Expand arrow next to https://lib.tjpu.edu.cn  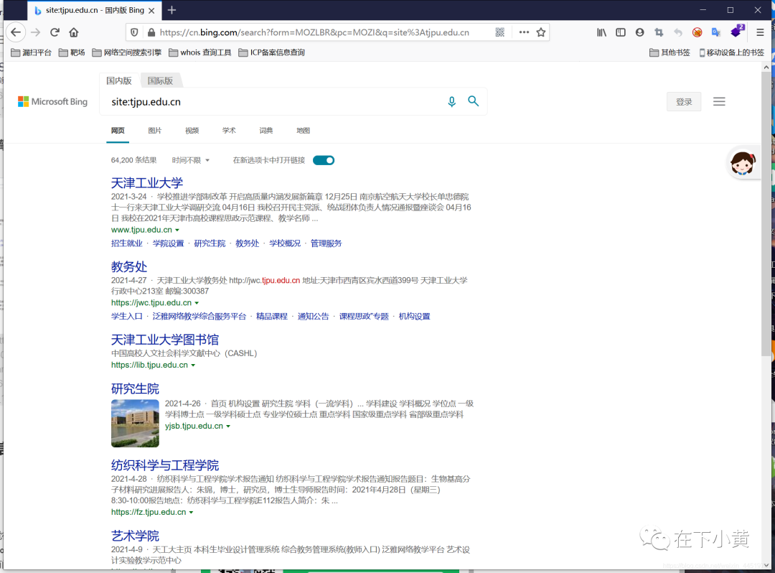tap(193, 365)
